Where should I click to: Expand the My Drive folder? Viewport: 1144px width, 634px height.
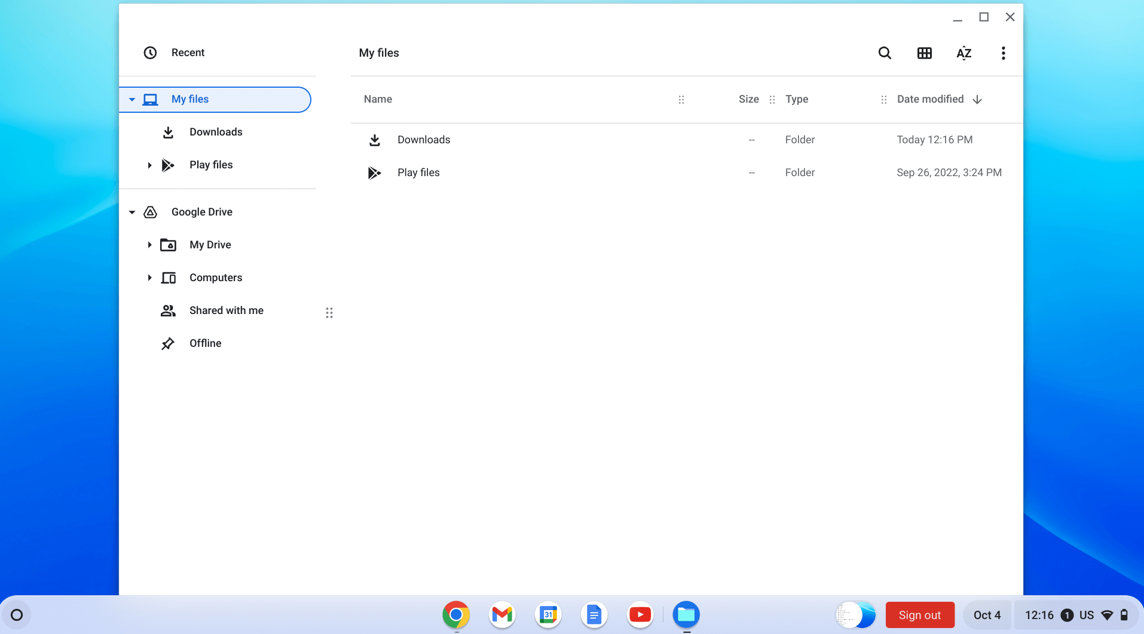coord(149,245)
